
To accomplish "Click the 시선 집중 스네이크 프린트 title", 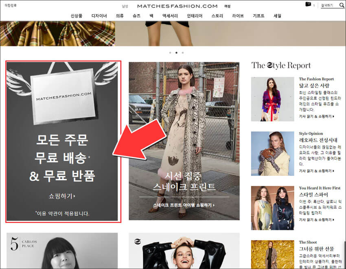I will 184,182.
